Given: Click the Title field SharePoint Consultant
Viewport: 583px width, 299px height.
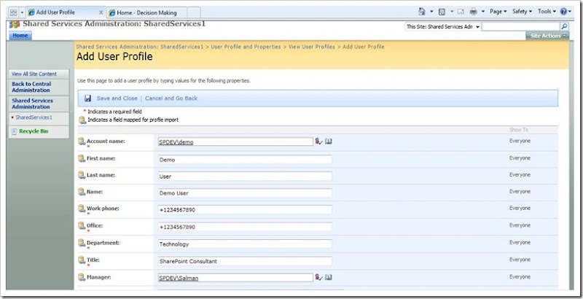Looking at the screenshot, I should pyautogui.click(x=245, y=261).
